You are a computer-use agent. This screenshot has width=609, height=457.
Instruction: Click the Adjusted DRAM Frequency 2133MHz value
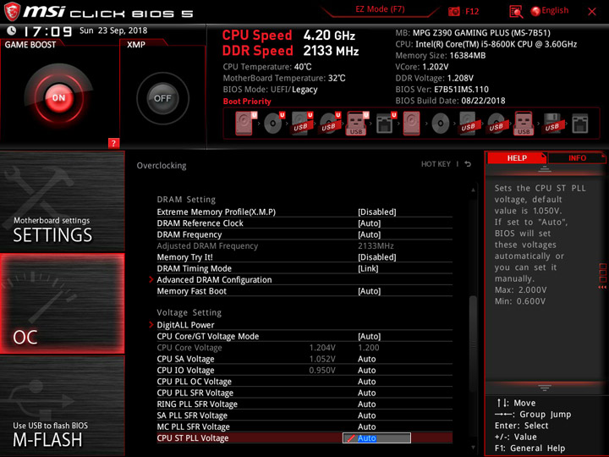pos(376,246)
